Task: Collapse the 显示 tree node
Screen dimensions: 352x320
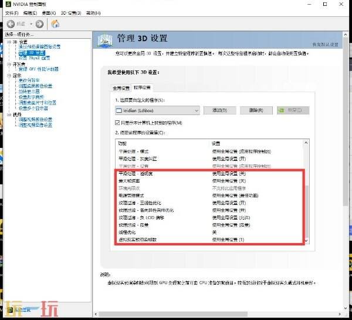Action: pyautogui.click(x=9, y=75)
